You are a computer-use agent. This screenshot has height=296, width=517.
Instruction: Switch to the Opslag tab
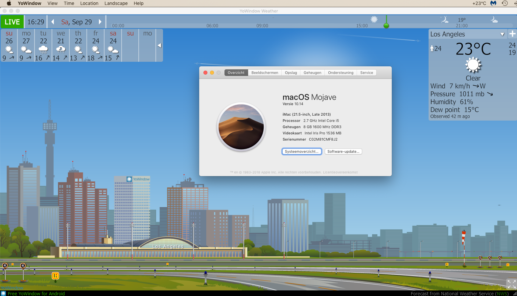[x=291, y=73]
